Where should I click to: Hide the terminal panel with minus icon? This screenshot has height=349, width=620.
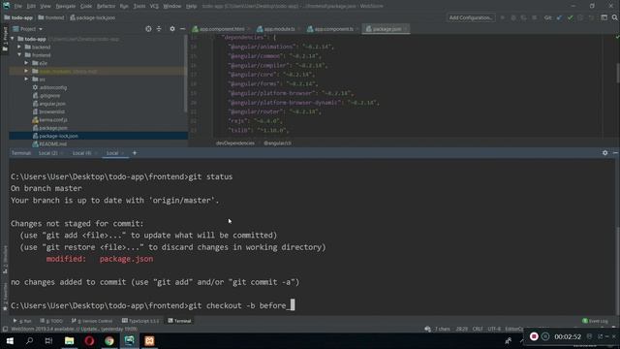click(x=615, y=153)
